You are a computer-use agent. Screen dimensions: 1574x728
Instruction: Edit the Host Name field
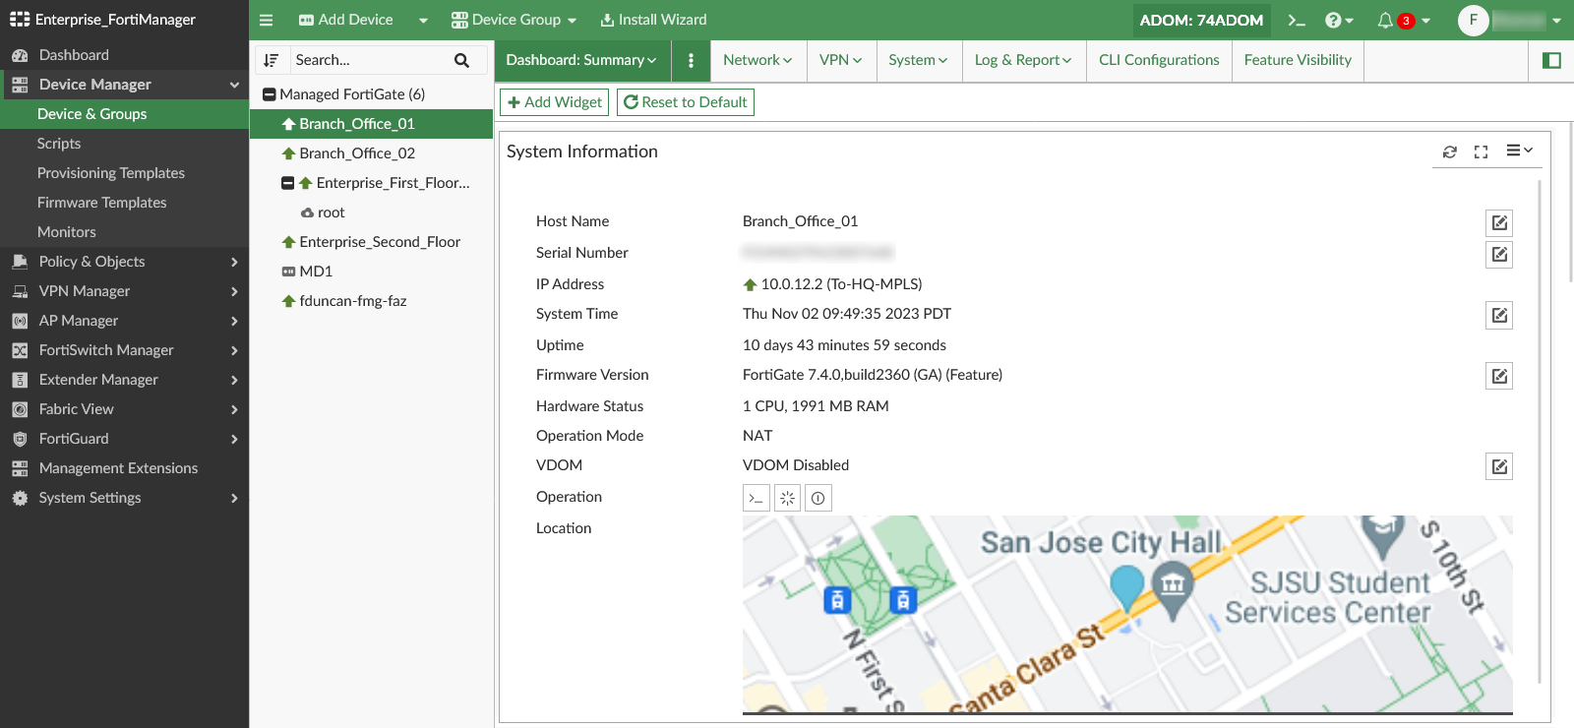click(1498, 223)
